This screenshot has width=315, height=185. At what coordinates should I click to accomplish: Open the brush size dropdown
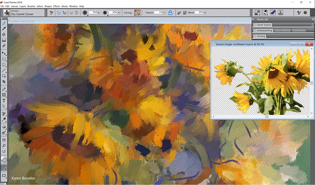[98, 13]
